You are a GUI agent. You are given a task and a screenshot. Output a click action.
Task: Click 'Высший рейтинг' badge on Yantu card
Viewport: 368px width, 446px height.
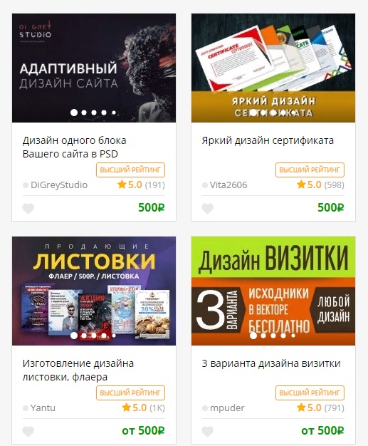pyautogui.click(x=130, y=393)
